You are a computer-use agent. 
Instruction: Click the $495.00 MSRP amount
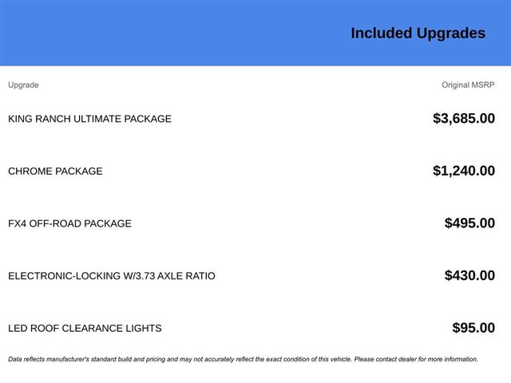469,223
